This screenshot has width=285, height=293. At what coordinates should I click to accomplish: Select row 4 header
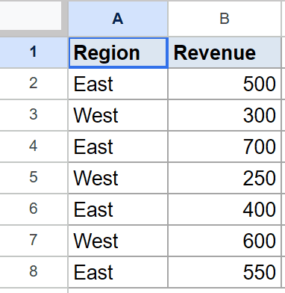click(34, 146)
